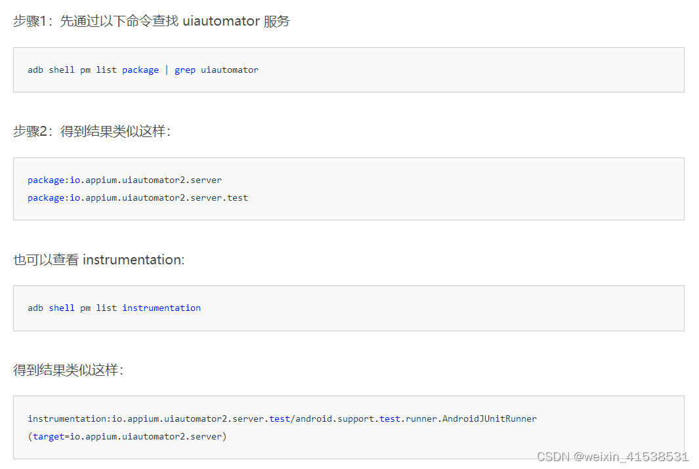Click the blue "instrumentation" keyword in the command
The width and height of the screenshot is (699, 469).
161,308
